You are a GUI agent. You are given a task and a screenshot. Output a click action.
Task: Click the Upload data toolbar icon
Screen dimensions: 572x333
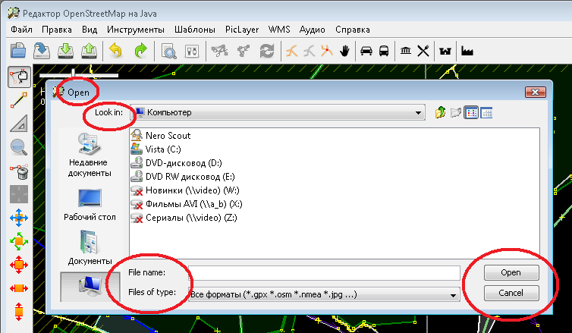point(90,51)
